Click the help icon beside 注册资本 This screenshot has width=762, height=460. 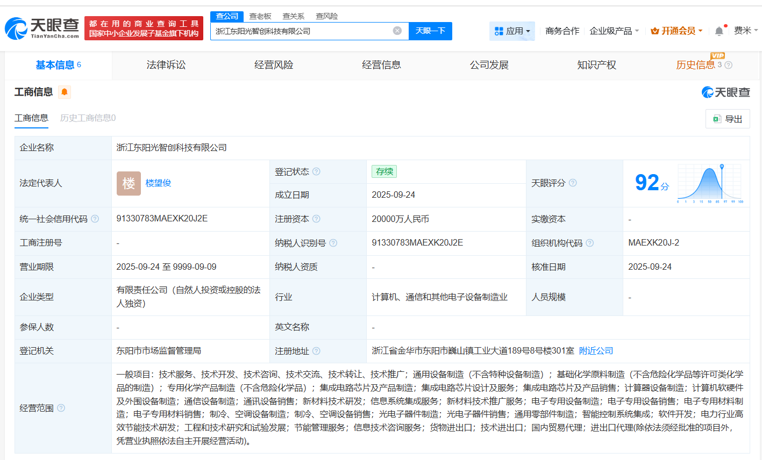pos(317,219)
